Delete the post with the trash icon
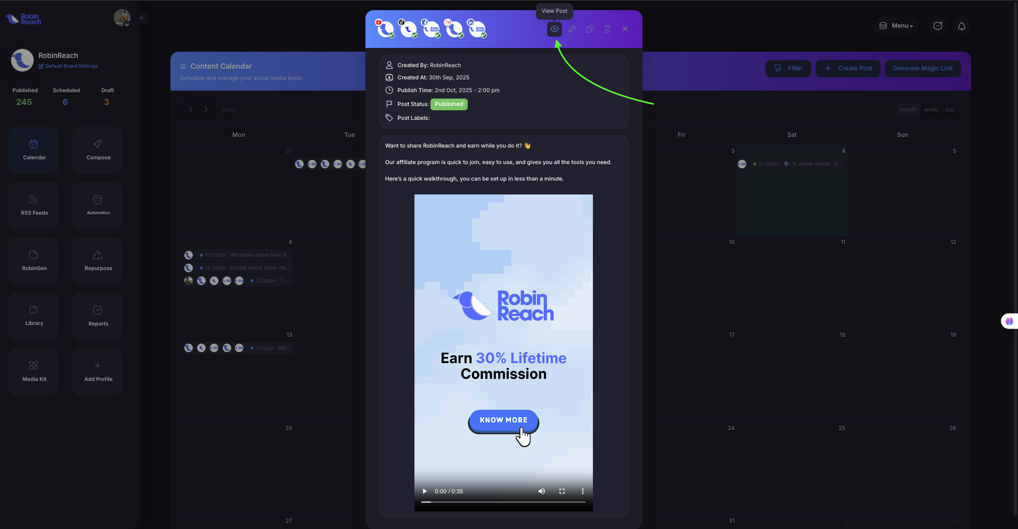 607,29
